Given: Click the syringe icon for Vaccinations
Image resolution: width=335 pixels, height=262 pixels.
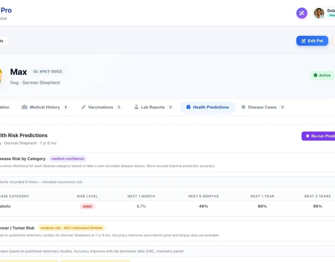Looking at the screenshot, I should tap(83, 107).
